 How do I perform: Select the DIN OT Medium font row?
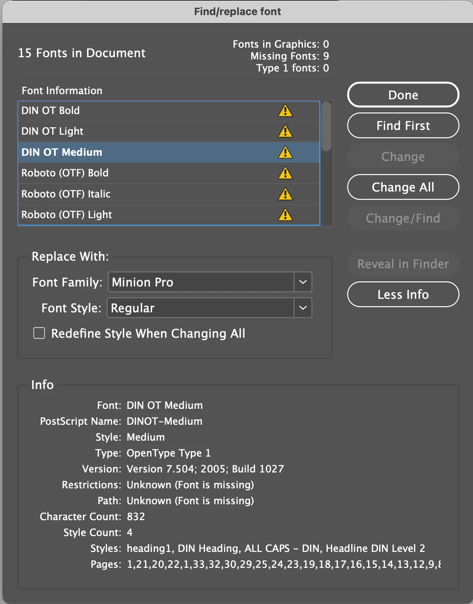click(169, 152)
